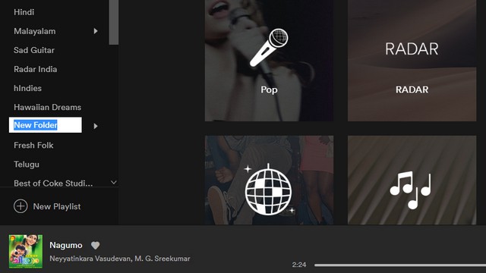This screenshot has width=486, height=273.
Task: Open the Hawaiian Dreams playlist
Action: (x=47, y=107)
